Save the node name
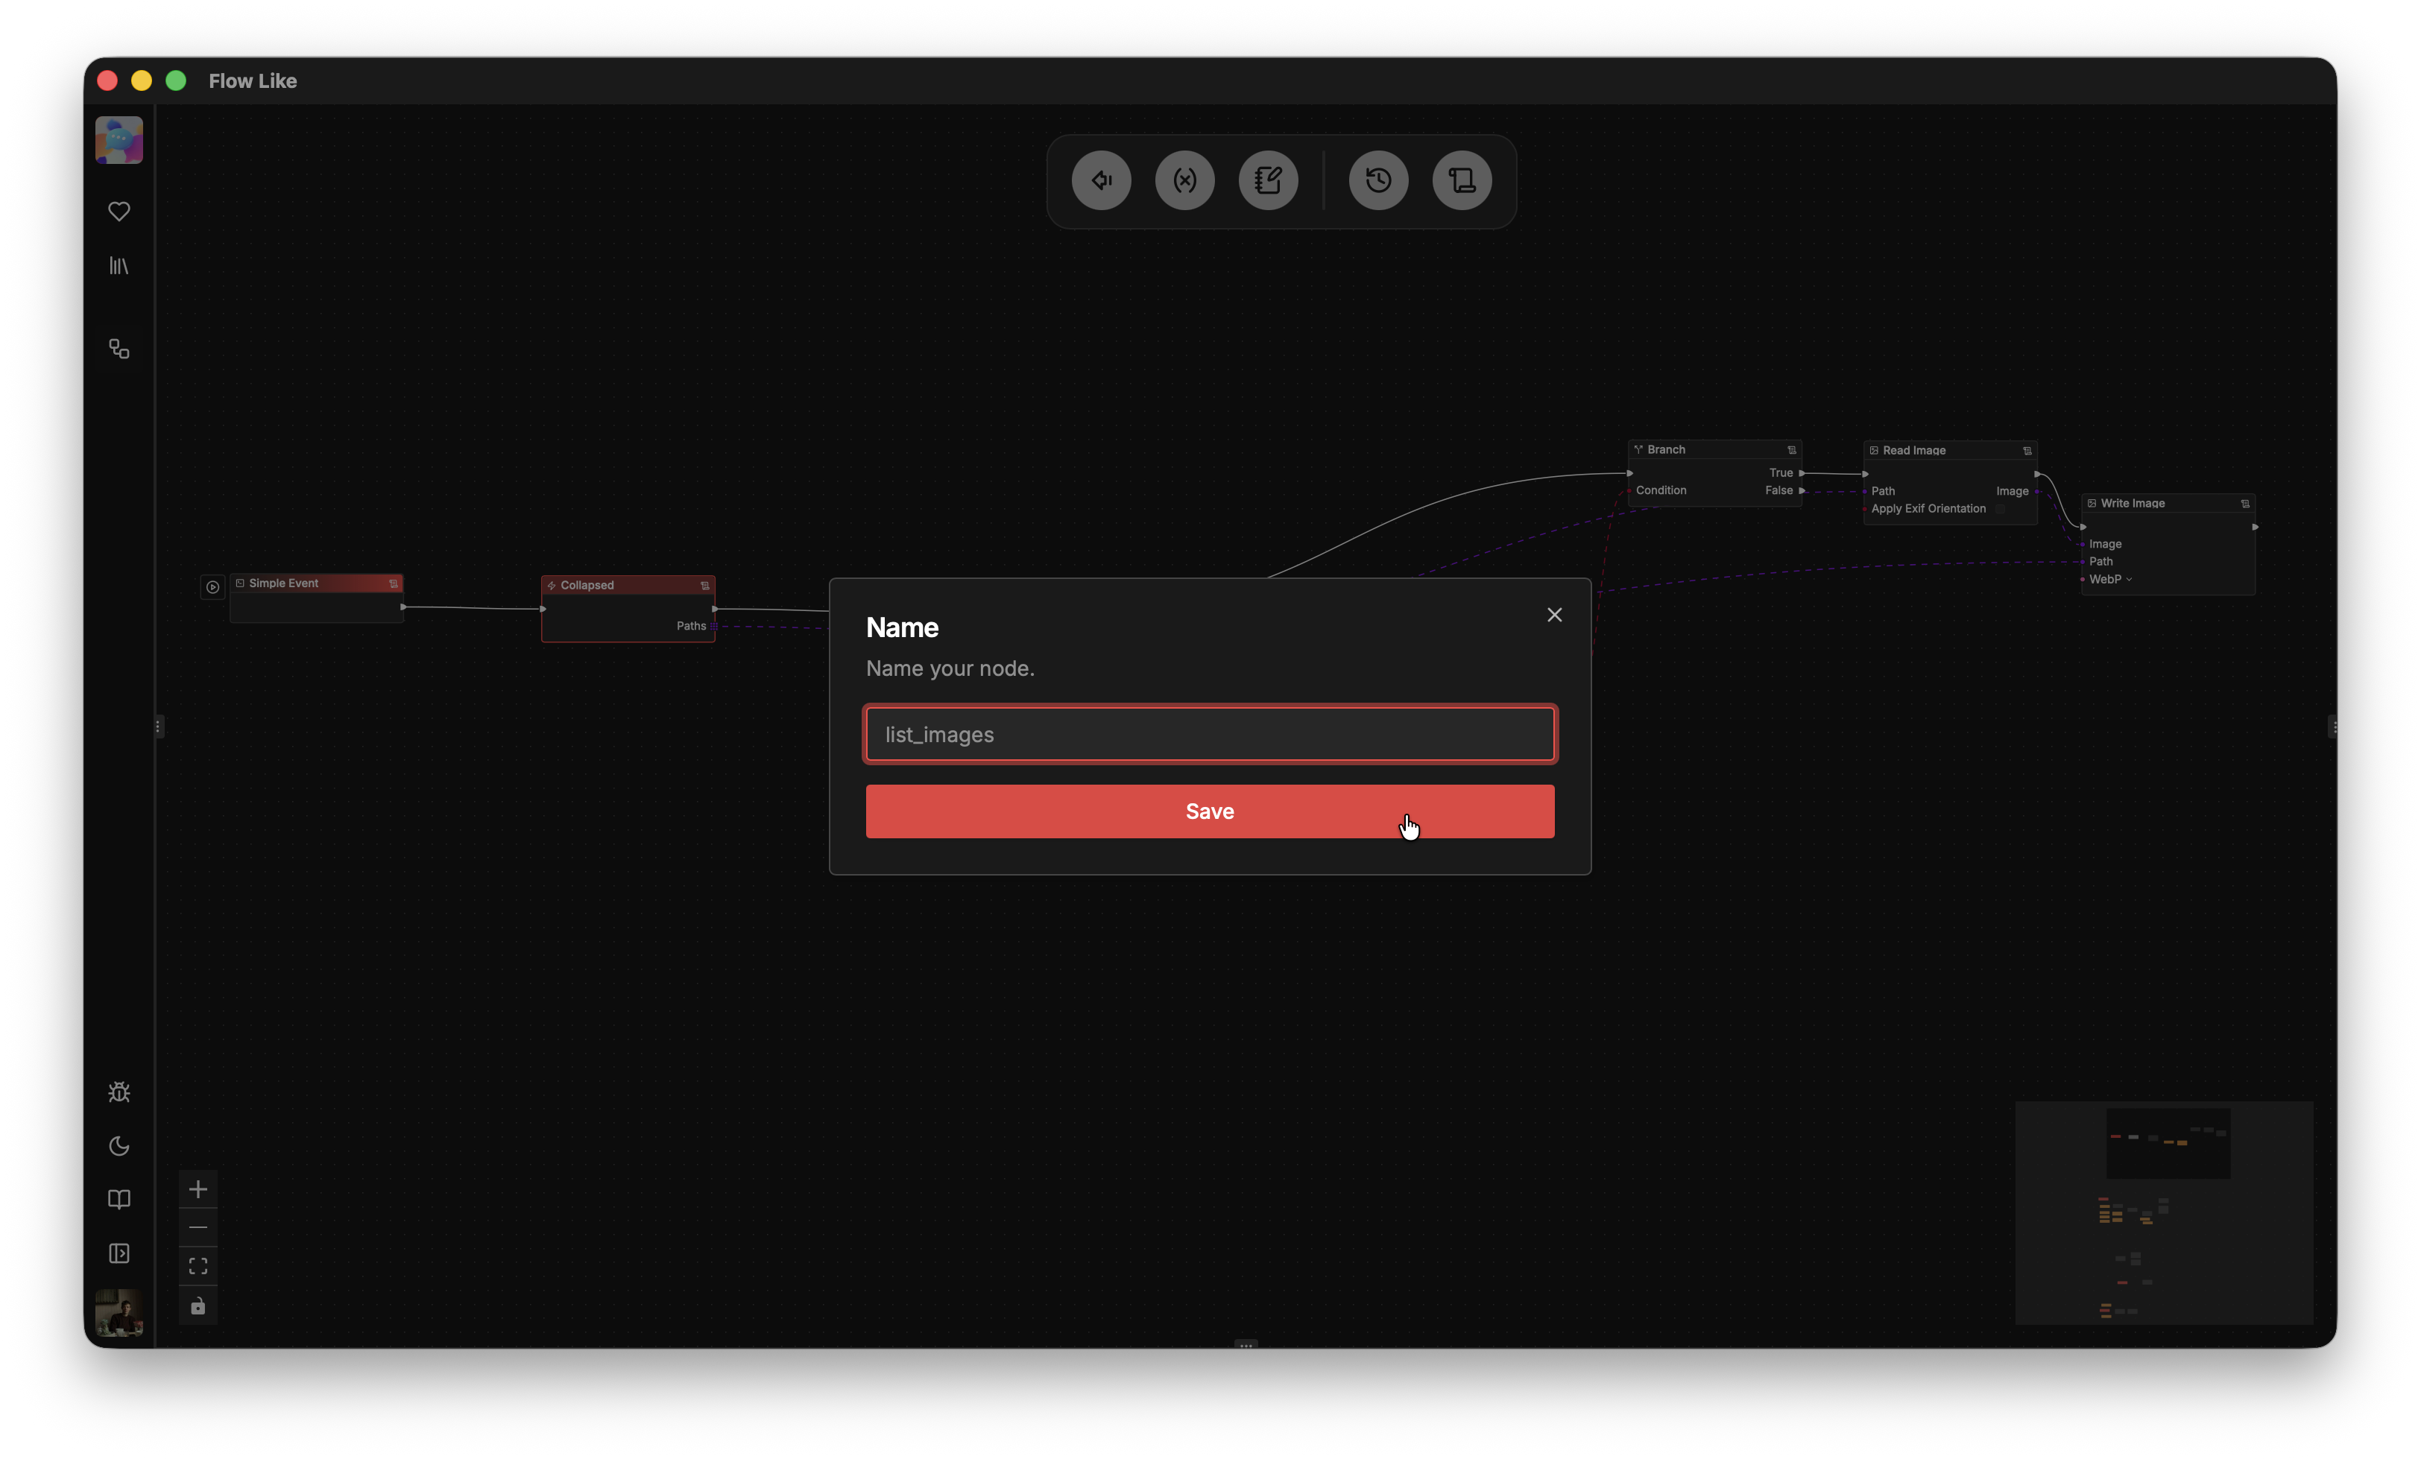Screen dimensions: 2421x1459 [1210, 811]
